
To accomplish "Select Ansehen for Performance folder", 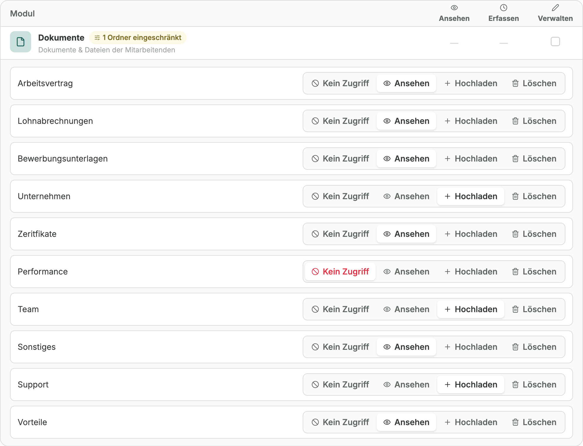I will [x=406, y=272].
